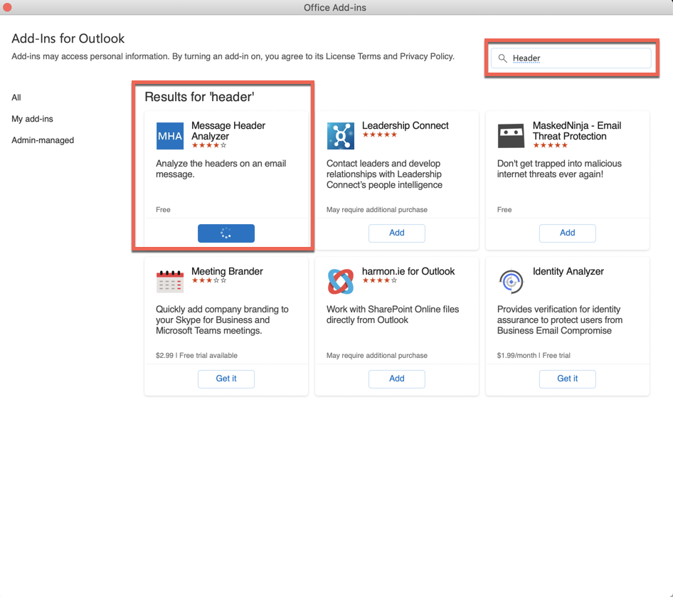The image size is (673, 597).
Task: Click the search magnifier icon
Action: (502, 58)
